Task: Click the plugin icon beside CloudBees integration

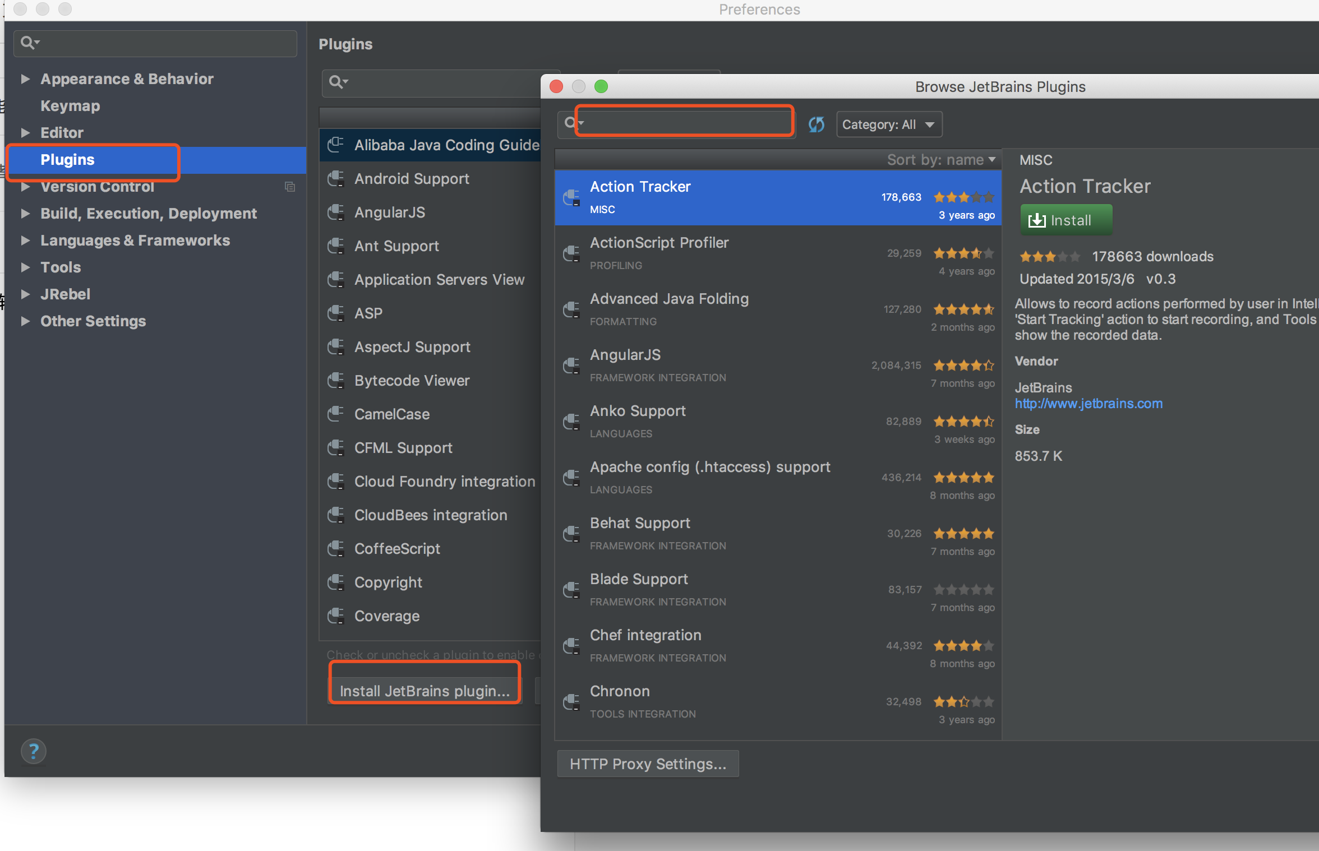Action: 336,515
